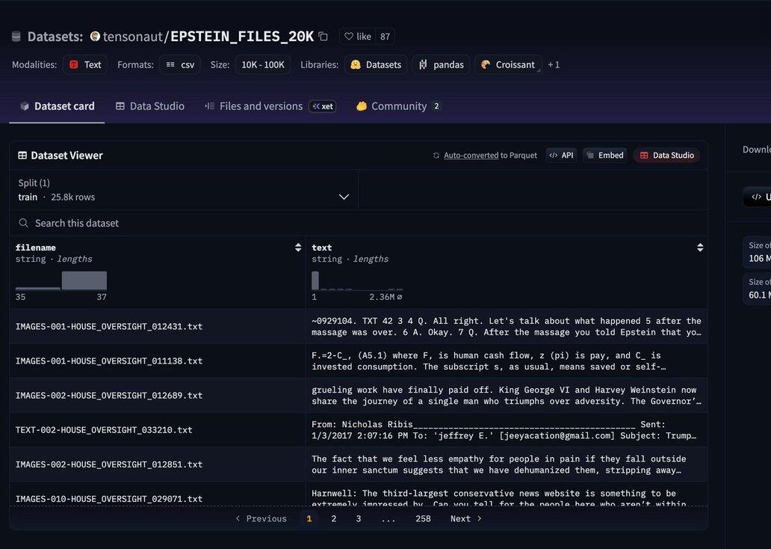This screenshot has height=549, width=771.
Task: Open Data Studio from the viewer header
Action: coord(666,156)
